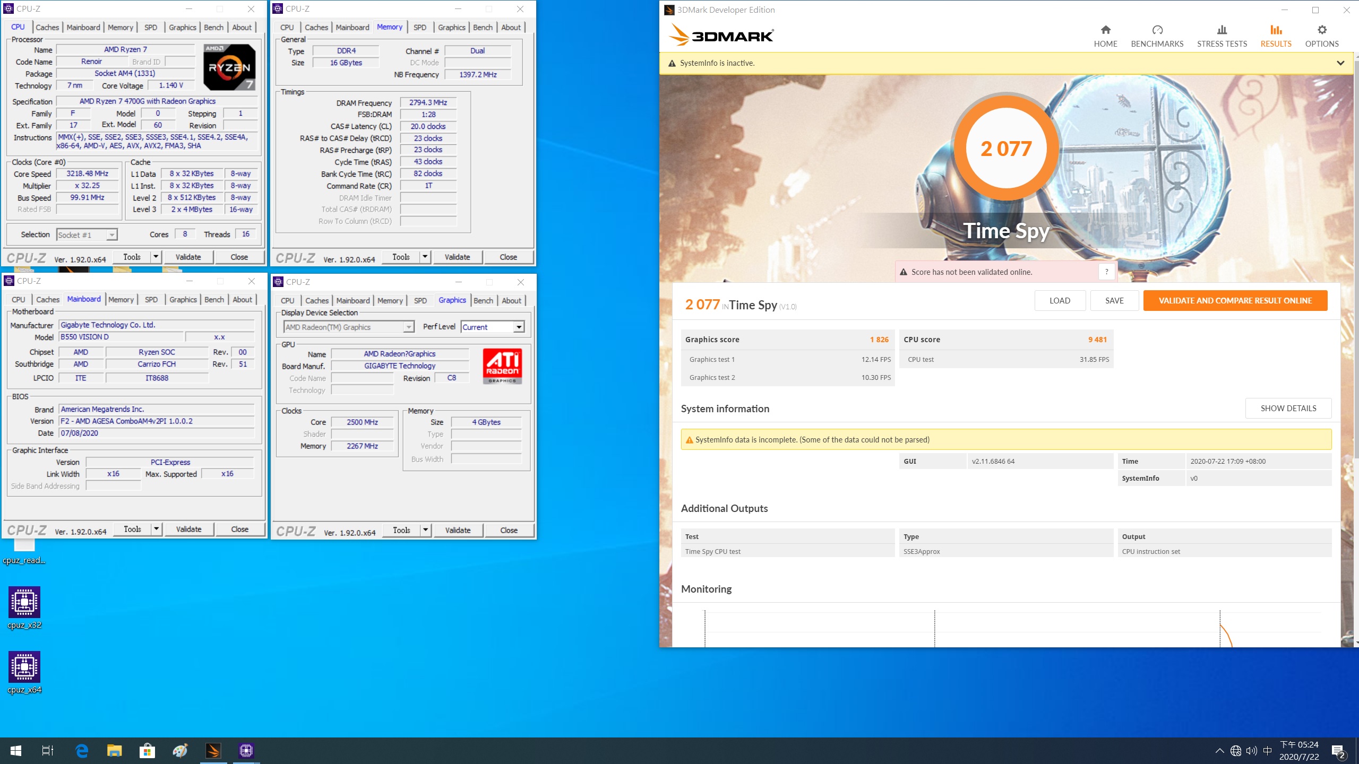Switch to About tab in Graphics CPU-Z window
The image size is (1359, 764).
pos(512,300)
